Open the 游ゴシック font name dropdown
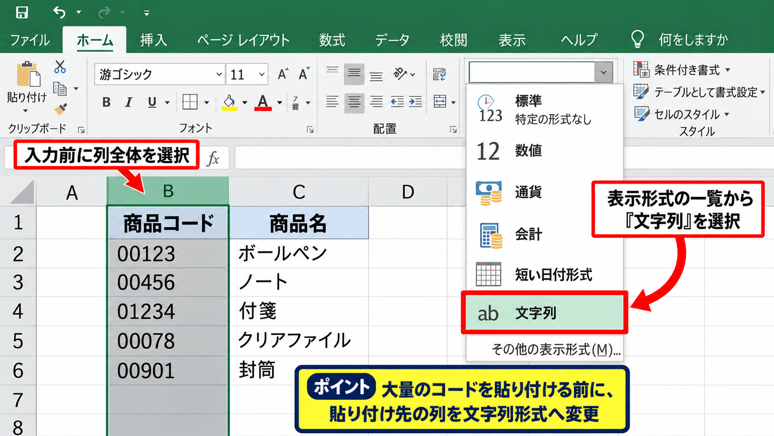 tap(219, 74)
